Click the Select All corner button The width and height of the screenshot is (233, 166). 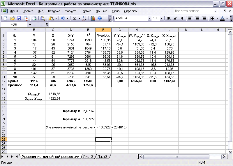[3, 30]
